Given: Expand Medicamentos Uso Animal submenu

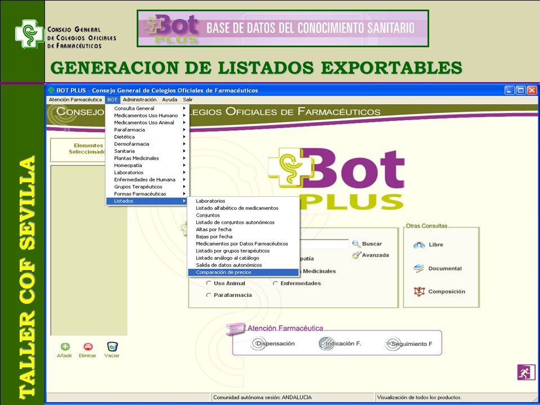Looking at the screenshot, I should point(147,123).
